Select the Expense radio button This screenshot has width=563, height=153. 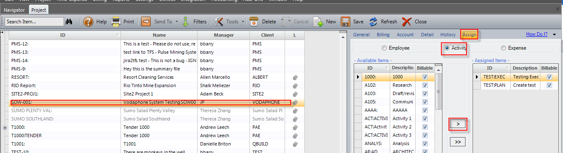coord(504,48)
